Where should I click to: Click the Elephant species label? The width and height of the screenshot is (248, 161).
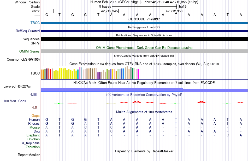(x=33, y=135)
